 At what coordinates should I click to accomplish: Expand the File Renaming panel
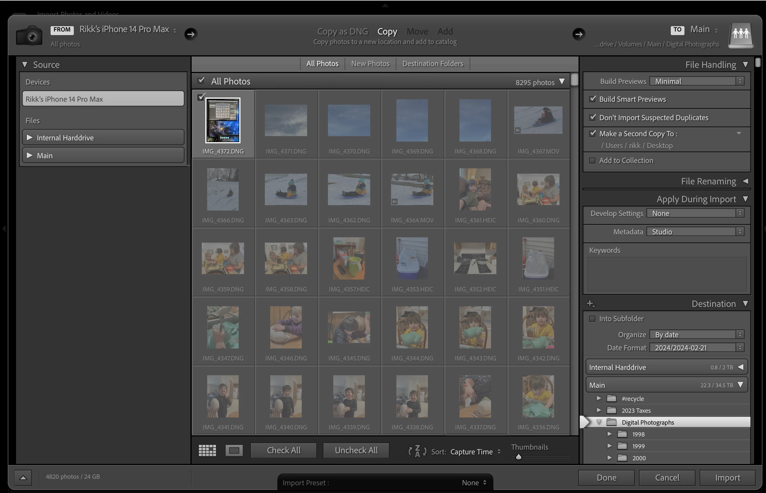pyautogui.click(x=745, y=181)
